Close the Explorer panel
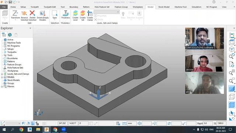The height and width of the screenshot is (133, 236). [x=30, y=28]
